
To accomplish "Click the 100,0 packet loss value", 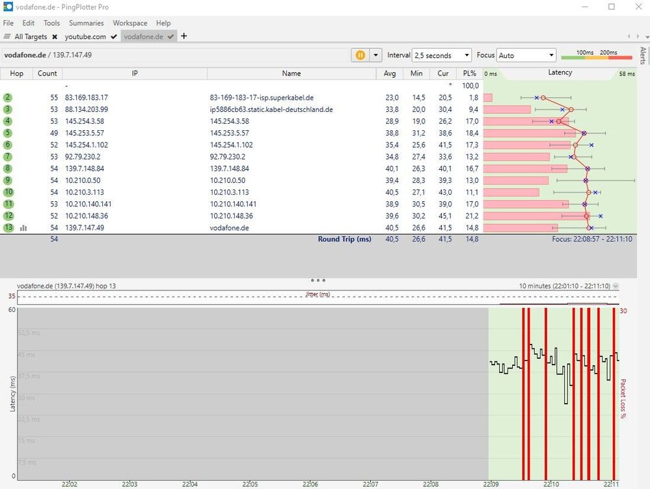I will click(470, 86).
